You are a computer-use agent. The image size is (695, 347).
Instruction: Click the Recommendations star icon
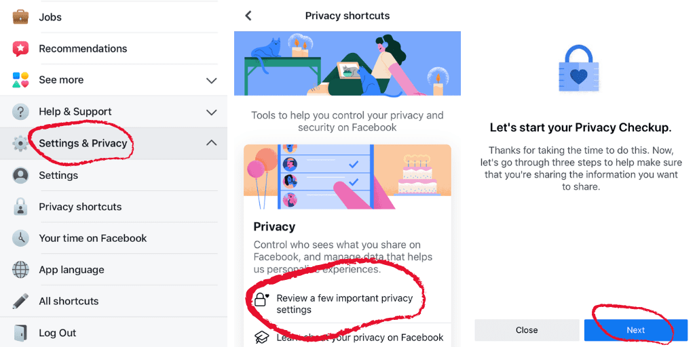click(21, 49)
